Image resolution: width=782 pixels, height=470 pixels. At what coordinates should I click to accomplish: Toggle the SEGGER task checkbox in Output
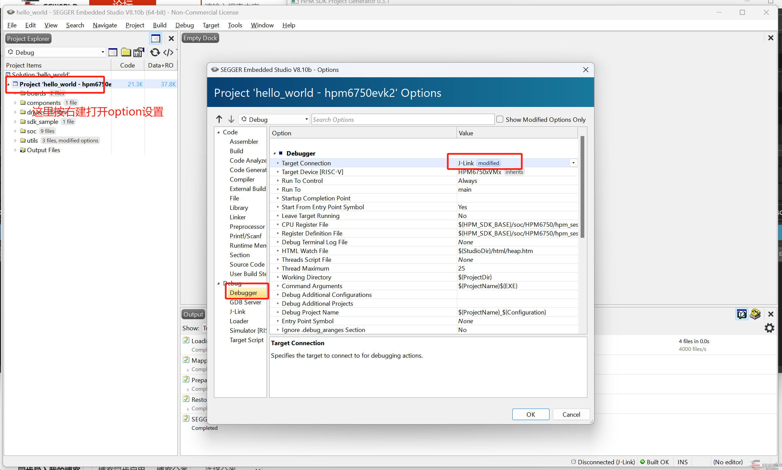tap(186, 418)
